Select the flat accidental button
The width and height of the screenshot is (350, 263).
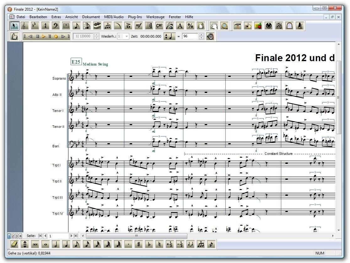pyautogui.click(x=149, y=244)
